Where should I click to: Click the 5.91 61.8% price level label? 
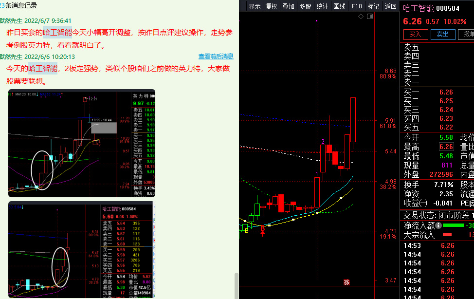coord(388,123)
